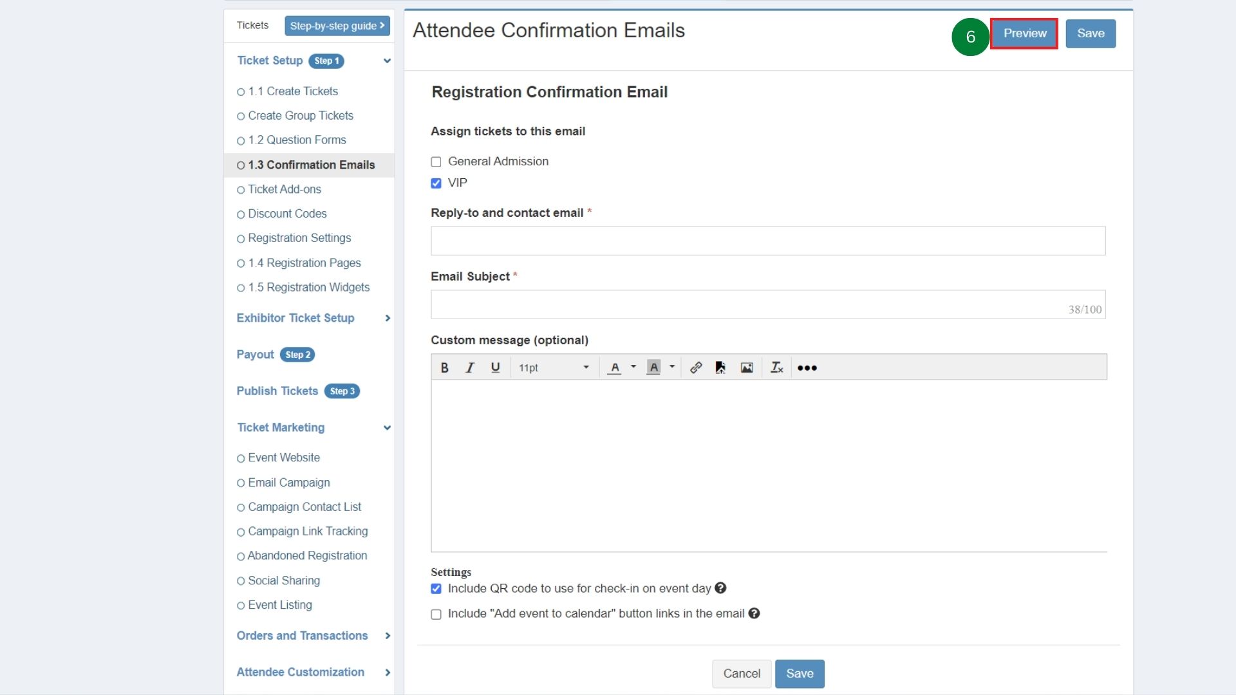Enable the Add event to calendar button option
This screenshot has width=1236, height=695.
436,615
